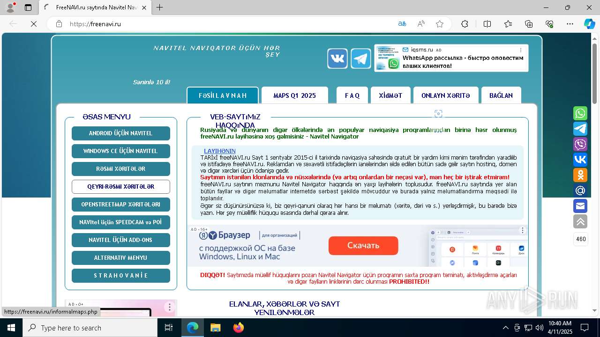Select the FreeNAVI.ru browser tab

tap(95, 7)
